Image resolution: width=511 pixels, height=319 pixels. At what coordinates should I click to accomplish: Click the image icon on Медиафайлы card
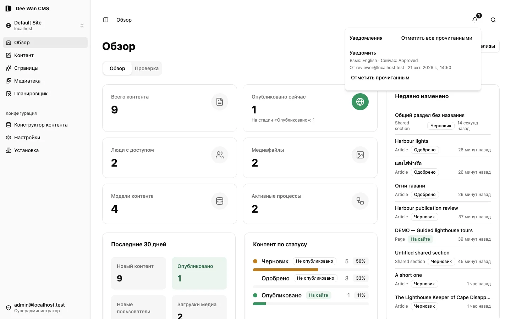360,155
